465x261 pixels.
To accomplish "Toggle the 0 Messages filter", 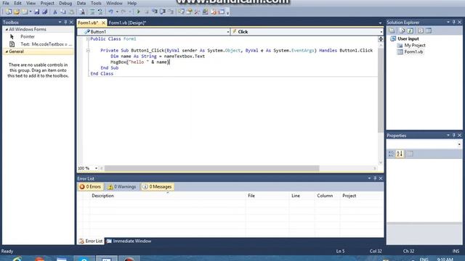I will pyautogui.click(x=157, y=187).
